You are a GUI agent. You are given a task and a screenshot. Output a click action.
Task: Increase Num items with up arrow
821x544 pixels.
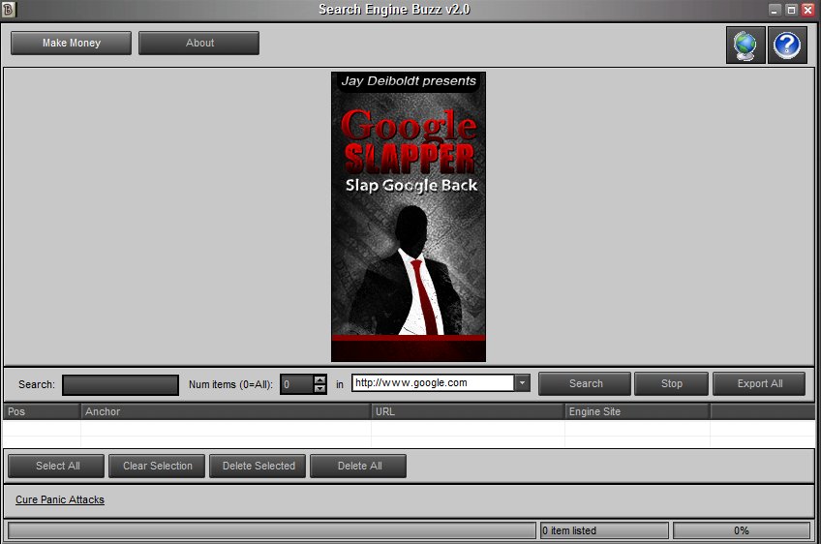[x=319, y=379]
